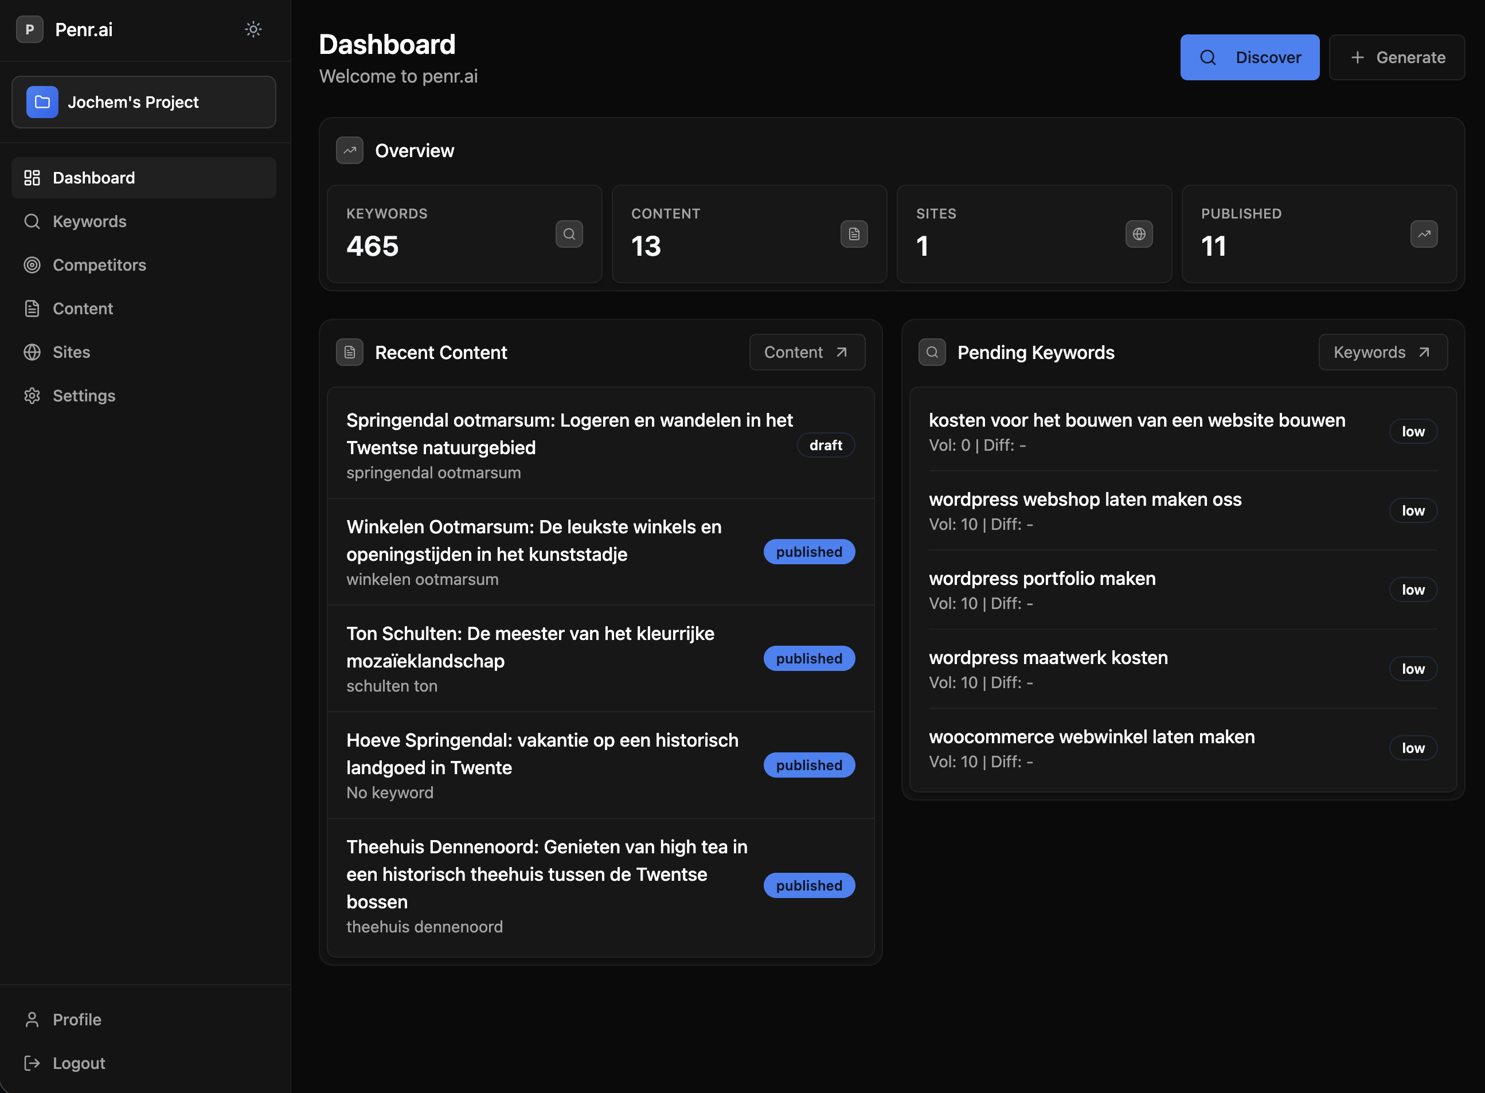
Task: Open the Springendal ootmarsum draft article
Action: [x=569, y=434]
